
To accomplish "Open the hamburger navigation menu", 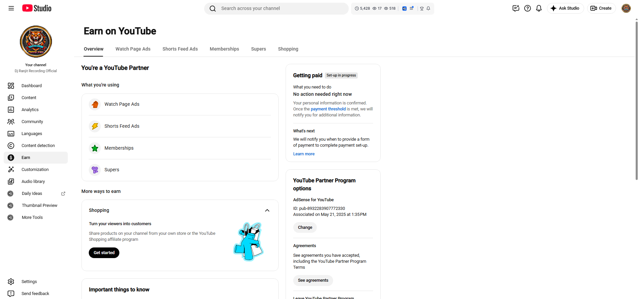I will pyautogui.click(x=11, y=8).
